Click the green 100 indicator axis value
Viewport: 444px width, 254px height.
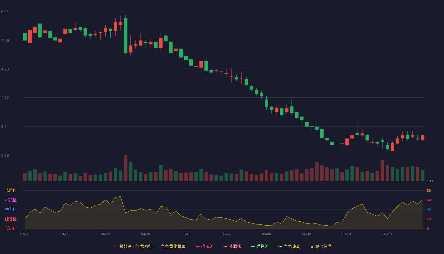[430, 181]
